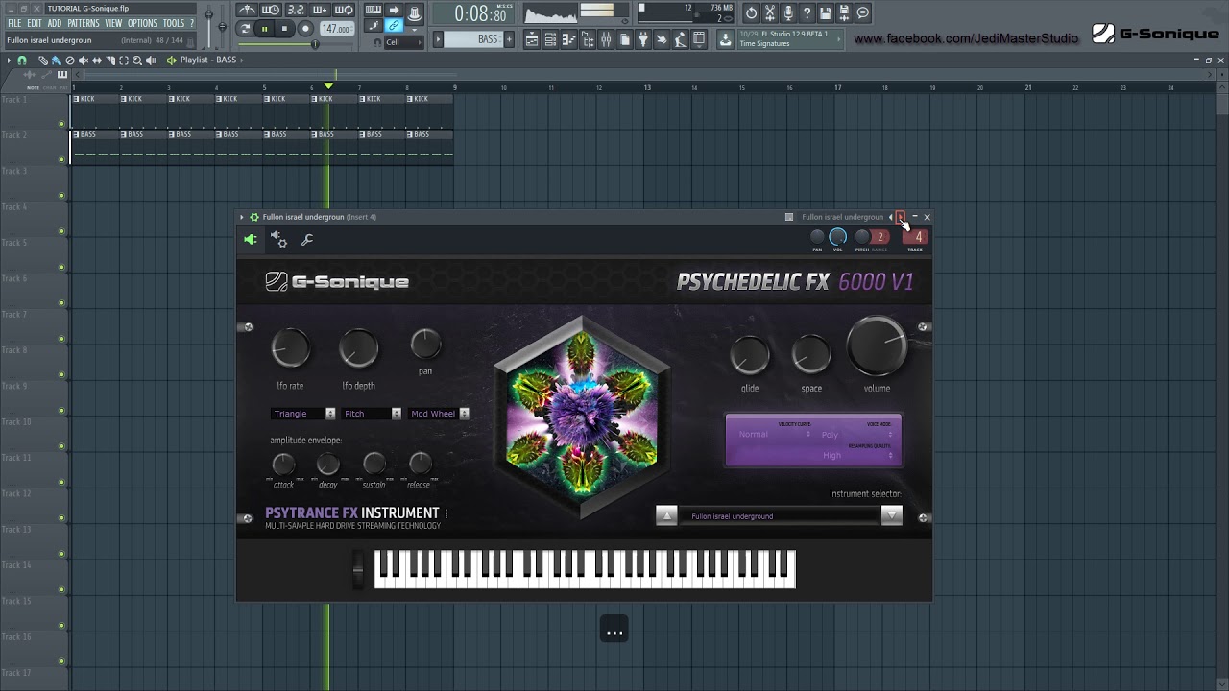The image size is (1229, 691).
Task: Click the lfo rate knob
Action: pos(290,348)
